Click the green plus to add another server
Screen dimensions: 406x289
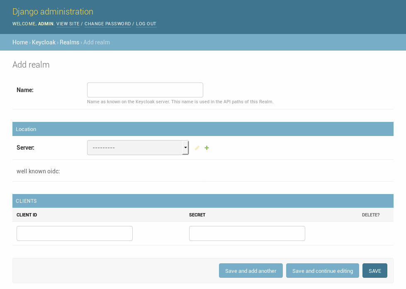click(207, 148)
